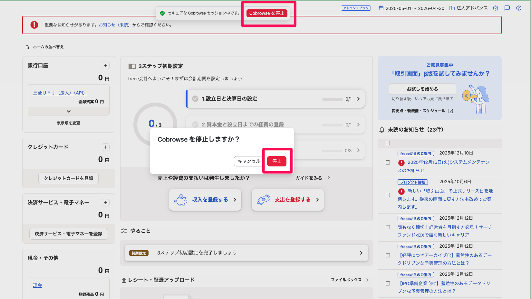Expand the 三菱UFJ bank account details chevron
Image resolution: width=531 pixels, height=299 pixels.
[x=69, y=111]
